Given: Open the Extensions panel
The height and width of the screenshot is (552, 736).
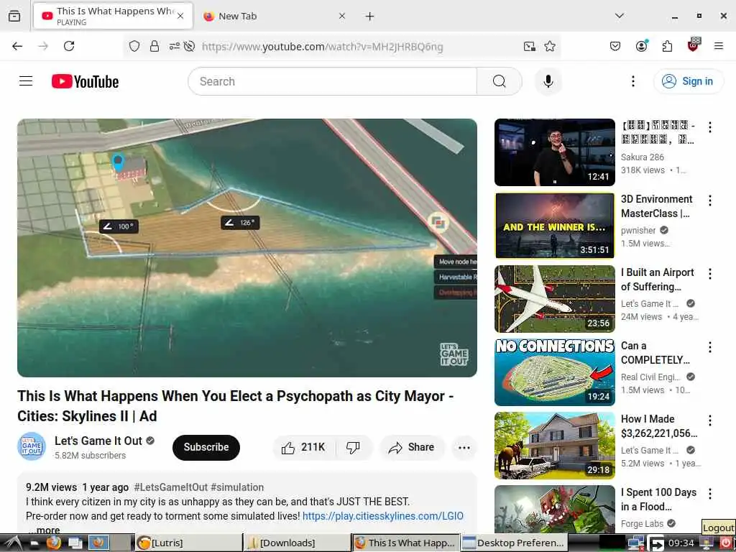Looking at the screenshot, I should (667, 46).
